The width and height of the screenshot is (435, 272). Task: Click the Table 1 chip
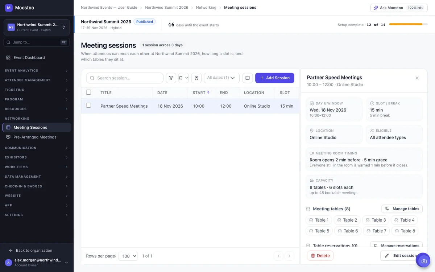(319, 220)
